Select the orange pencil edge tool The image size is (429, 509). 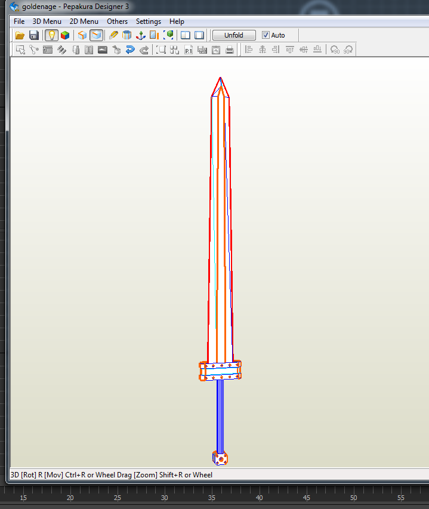point(113,35)
